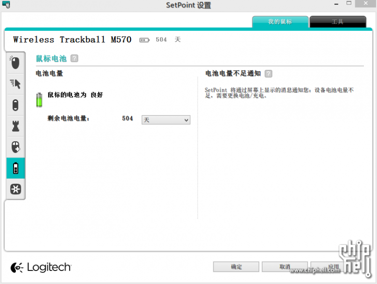Screen dimensions: 377x284
Task: Click the 确定 button
Action: point(236,267)
